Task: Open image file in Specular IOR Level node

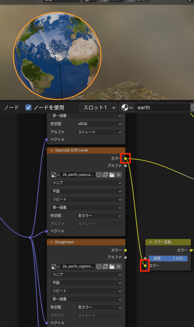Action: click(112, 175)
